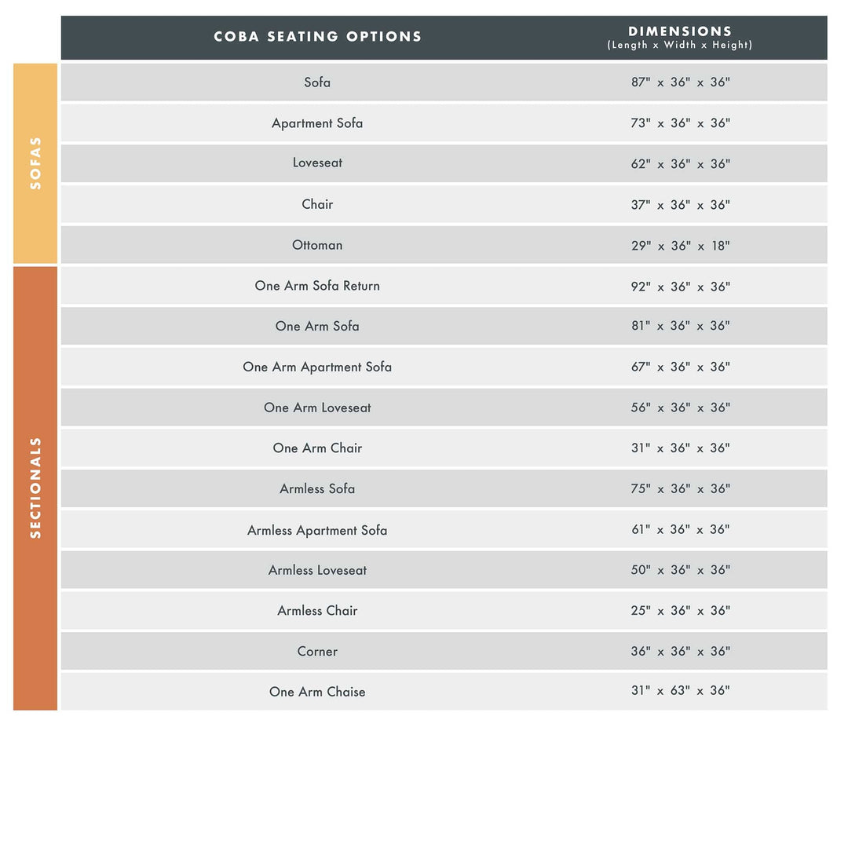Click the One Arm Chaise label
Viewport: 848px width, 848px height.
pos(317,692)
